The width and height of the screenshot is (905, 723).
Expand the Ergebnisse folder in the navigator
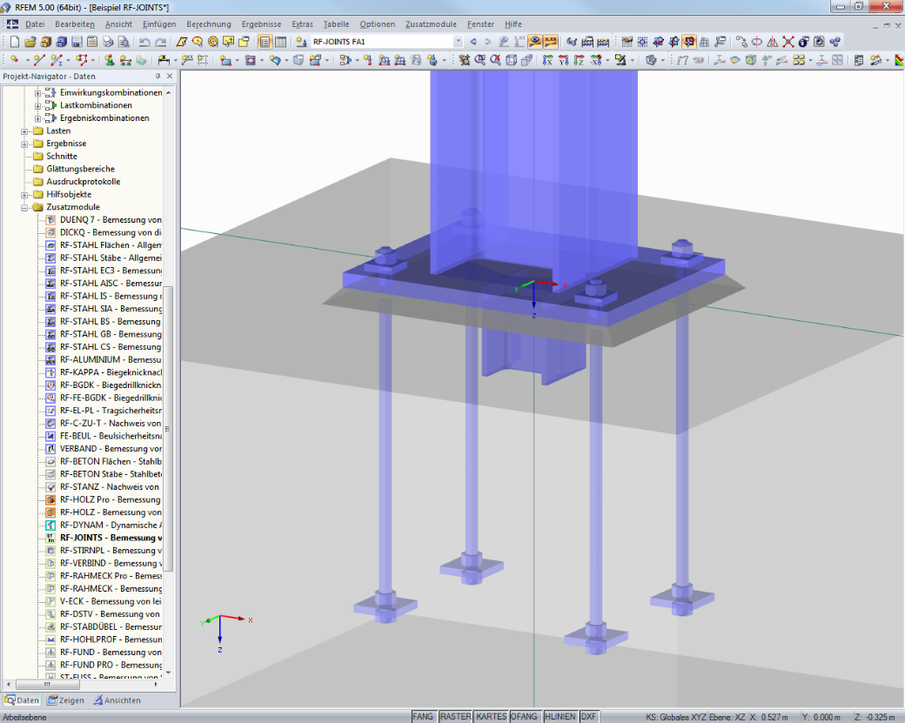coord(24,144)
